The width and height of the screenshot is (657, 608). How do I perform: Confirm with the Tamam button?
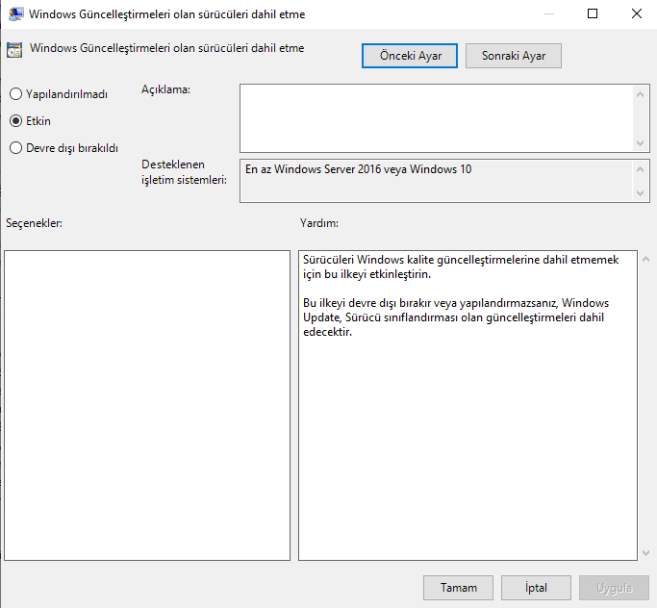[458, 588]
